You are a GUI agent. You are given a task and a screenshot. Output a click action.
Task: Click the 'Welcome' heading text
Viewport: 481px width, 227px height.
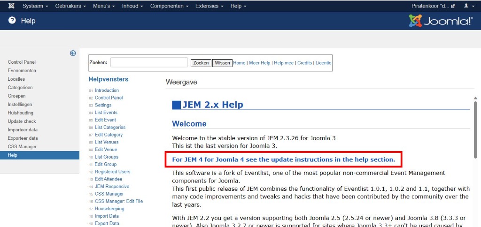189,124
